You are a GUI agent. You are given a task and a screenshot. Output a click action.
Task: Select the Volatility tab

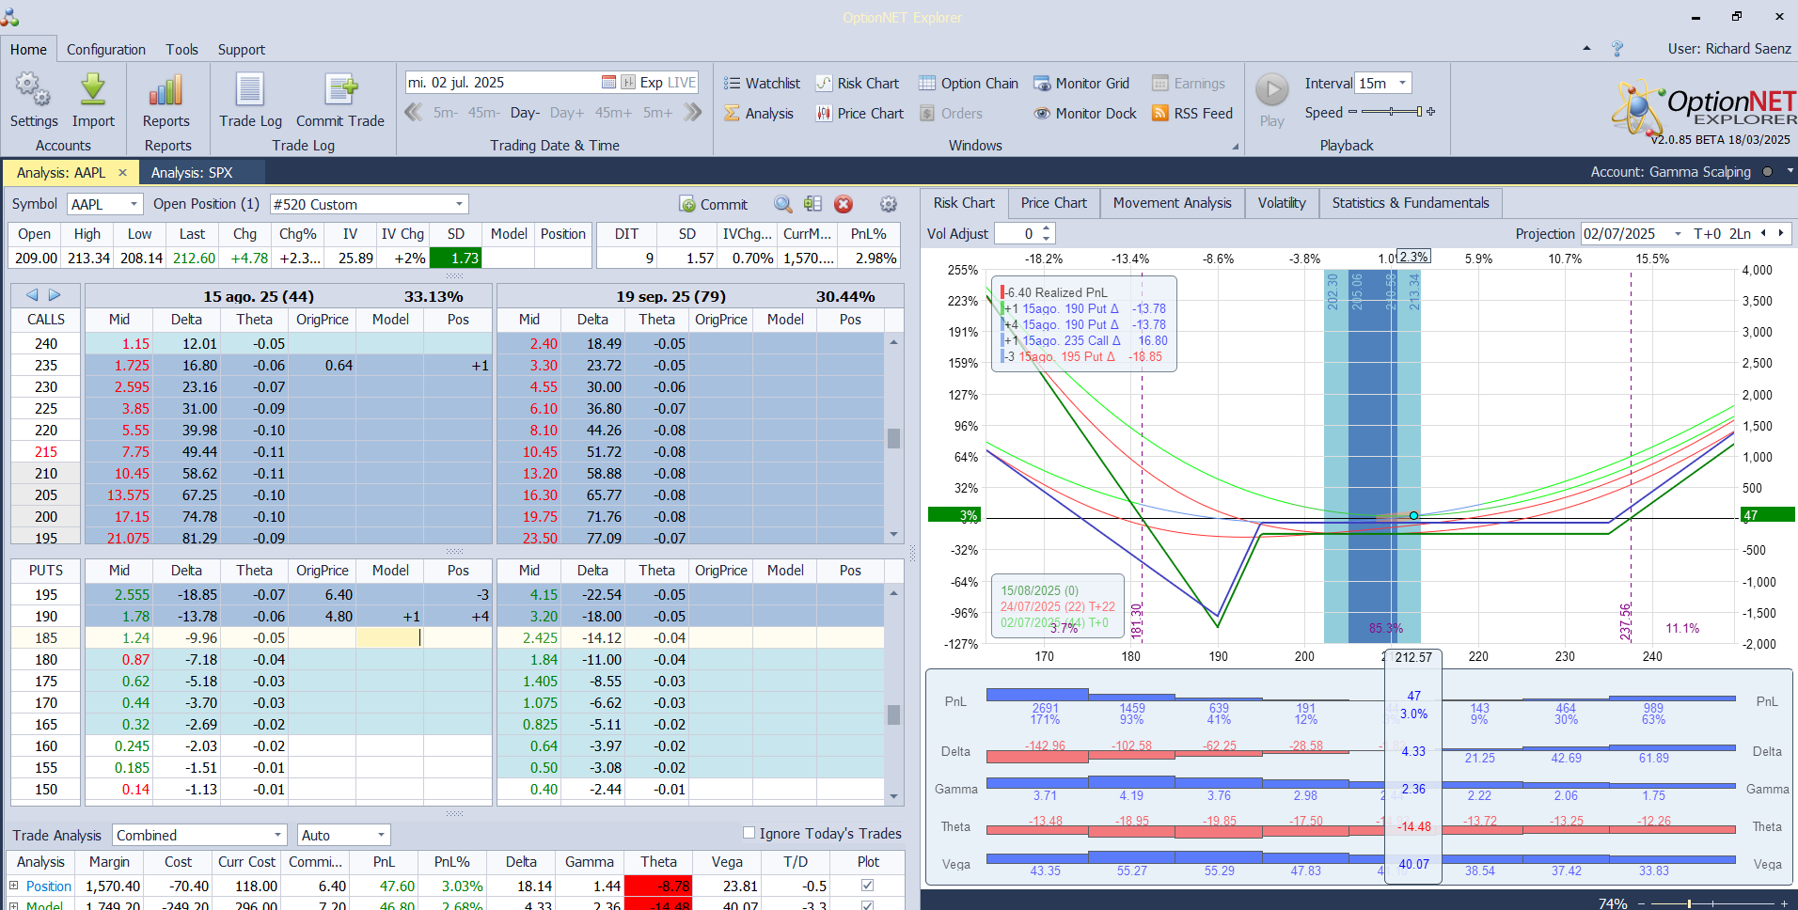[x=1282, y=203]
